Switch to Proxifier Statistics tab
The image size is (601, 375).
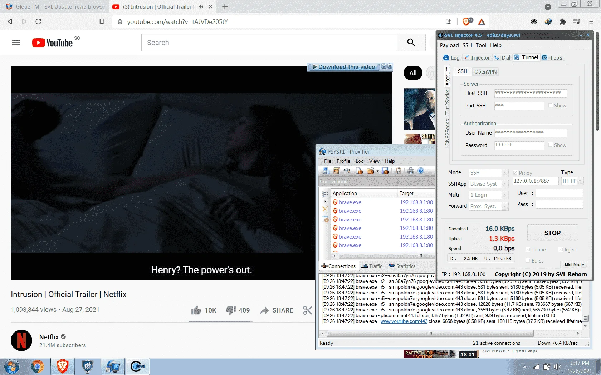pyautogui.click(x=402, y=266)
